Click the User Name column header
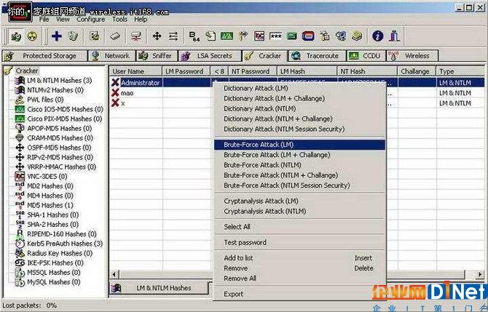 [135, 71]
